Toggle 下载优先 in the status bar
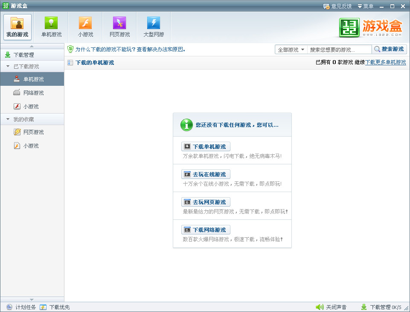The height and width of the screenshot is (312, 410). point(55,307)
